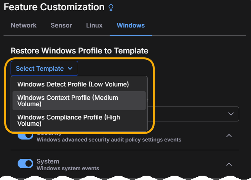Click the Select Template dropdown button
The image size is (251, 180).
pyautogui.click(x=44, y=68)
